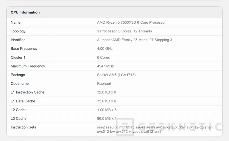
Task: Select the L3 Cache label
Action: pyautogui.click(x=19, y=119)
